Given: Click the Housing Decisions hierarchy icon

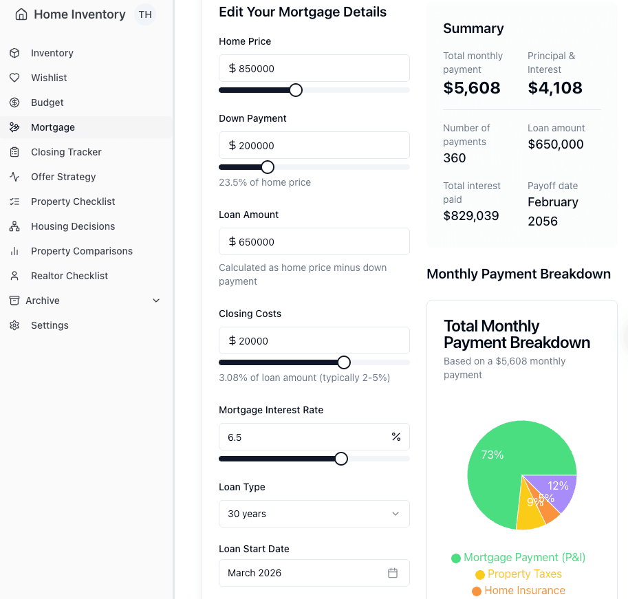Looking at the screenshot, I should click(14, 226).
